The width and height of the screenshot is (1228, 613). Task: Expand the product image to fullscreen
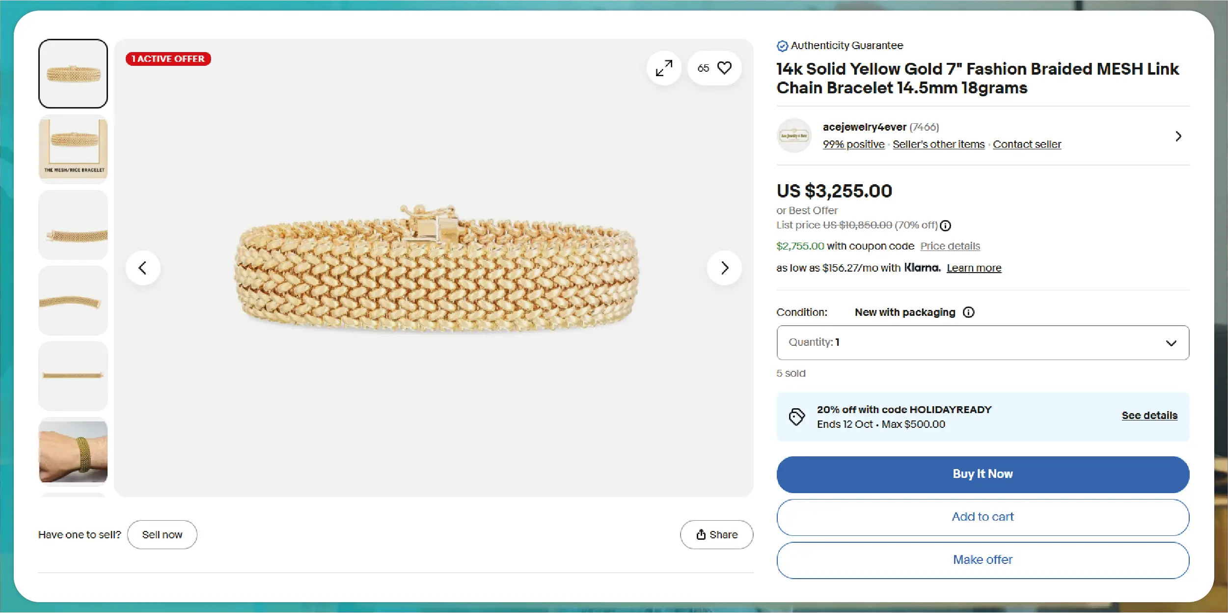(x=664, y=68)
